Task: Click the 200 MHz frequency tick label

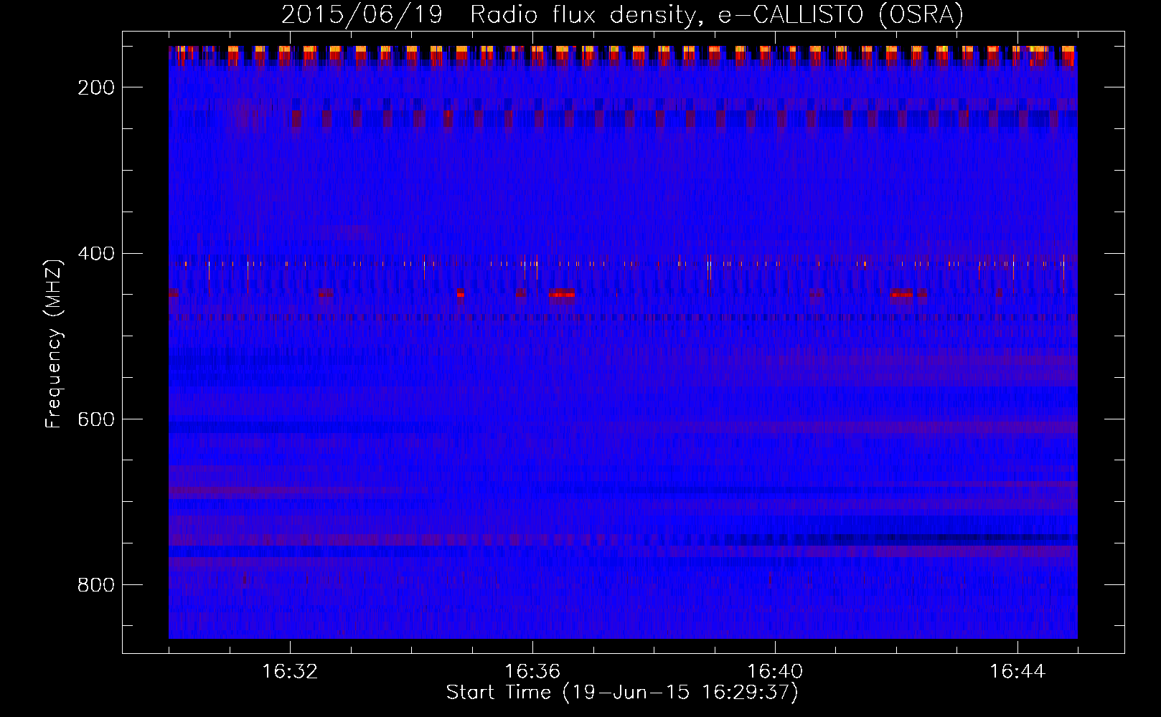Action: [96, 87]
